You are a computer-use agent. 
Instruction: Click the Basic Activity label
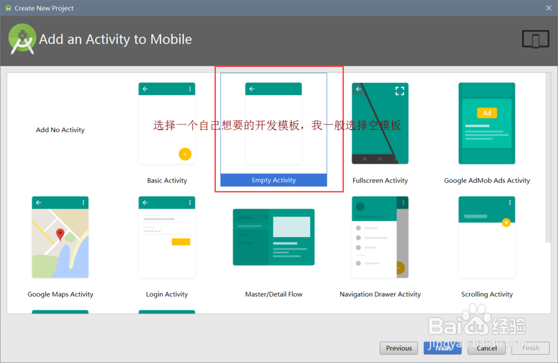coord(167,181)
